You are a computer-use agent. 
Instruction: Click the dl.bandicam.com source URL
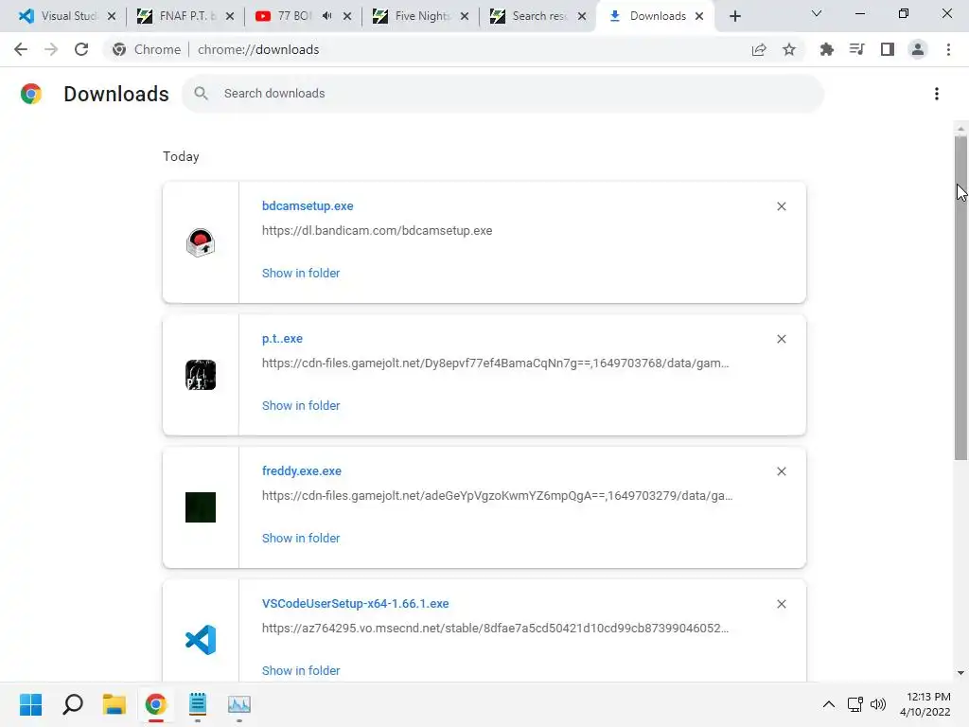tap(377, 231)
